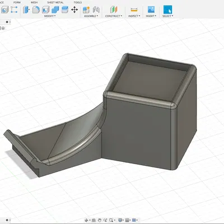Expand the Viewports dropdown arrow
This screenshot has height=224, width=224.
(x=137, y=221)
